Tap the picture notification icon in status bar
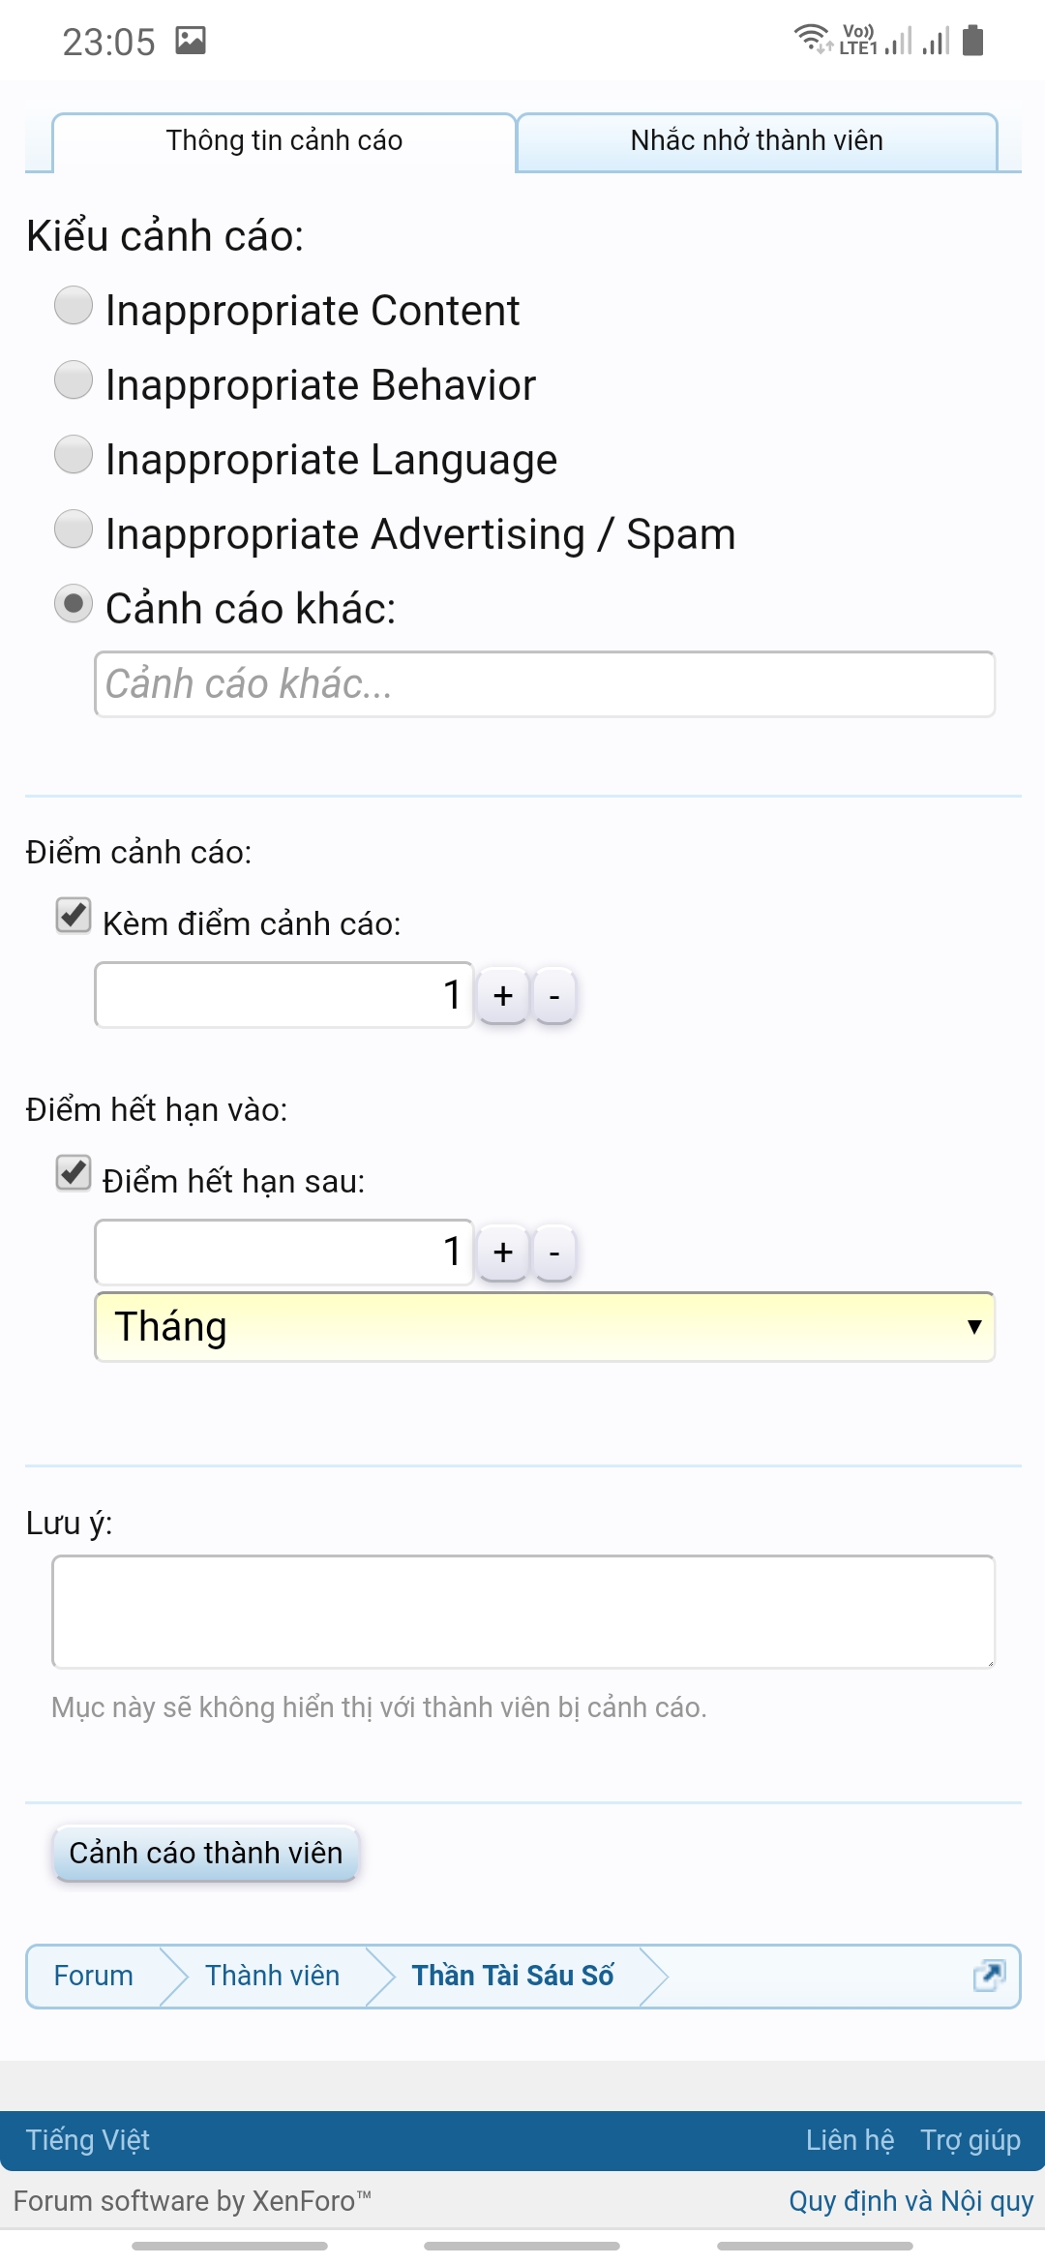Viewport: 1045px width, 2265px height. 191,41
